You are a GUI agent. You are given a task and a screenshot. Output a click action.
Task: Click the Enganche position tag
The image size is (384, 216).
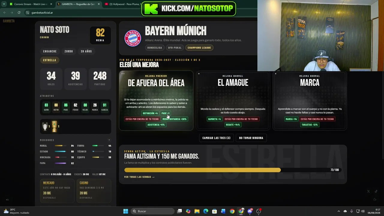(x=50, y=51)
